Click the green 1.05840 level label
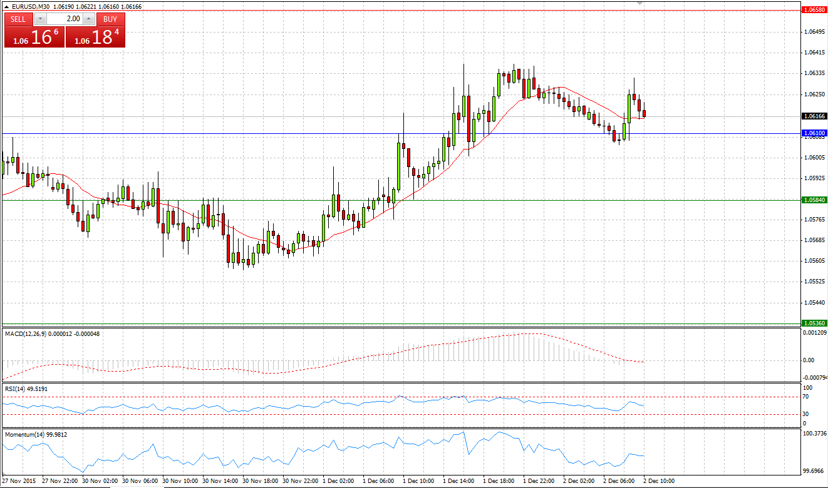Screen dimensions: 828x488 point(814,200)
